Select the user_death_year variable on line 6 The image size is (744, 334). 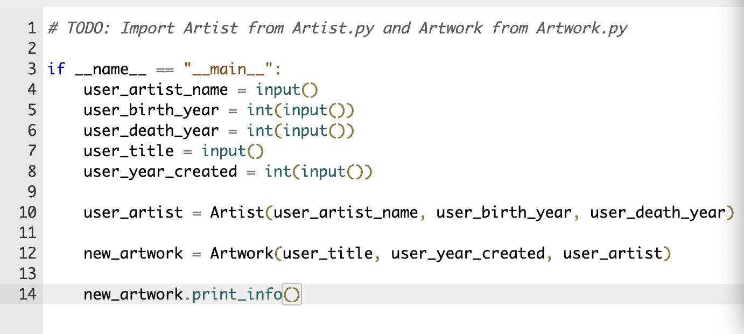[x=151, y=130]
